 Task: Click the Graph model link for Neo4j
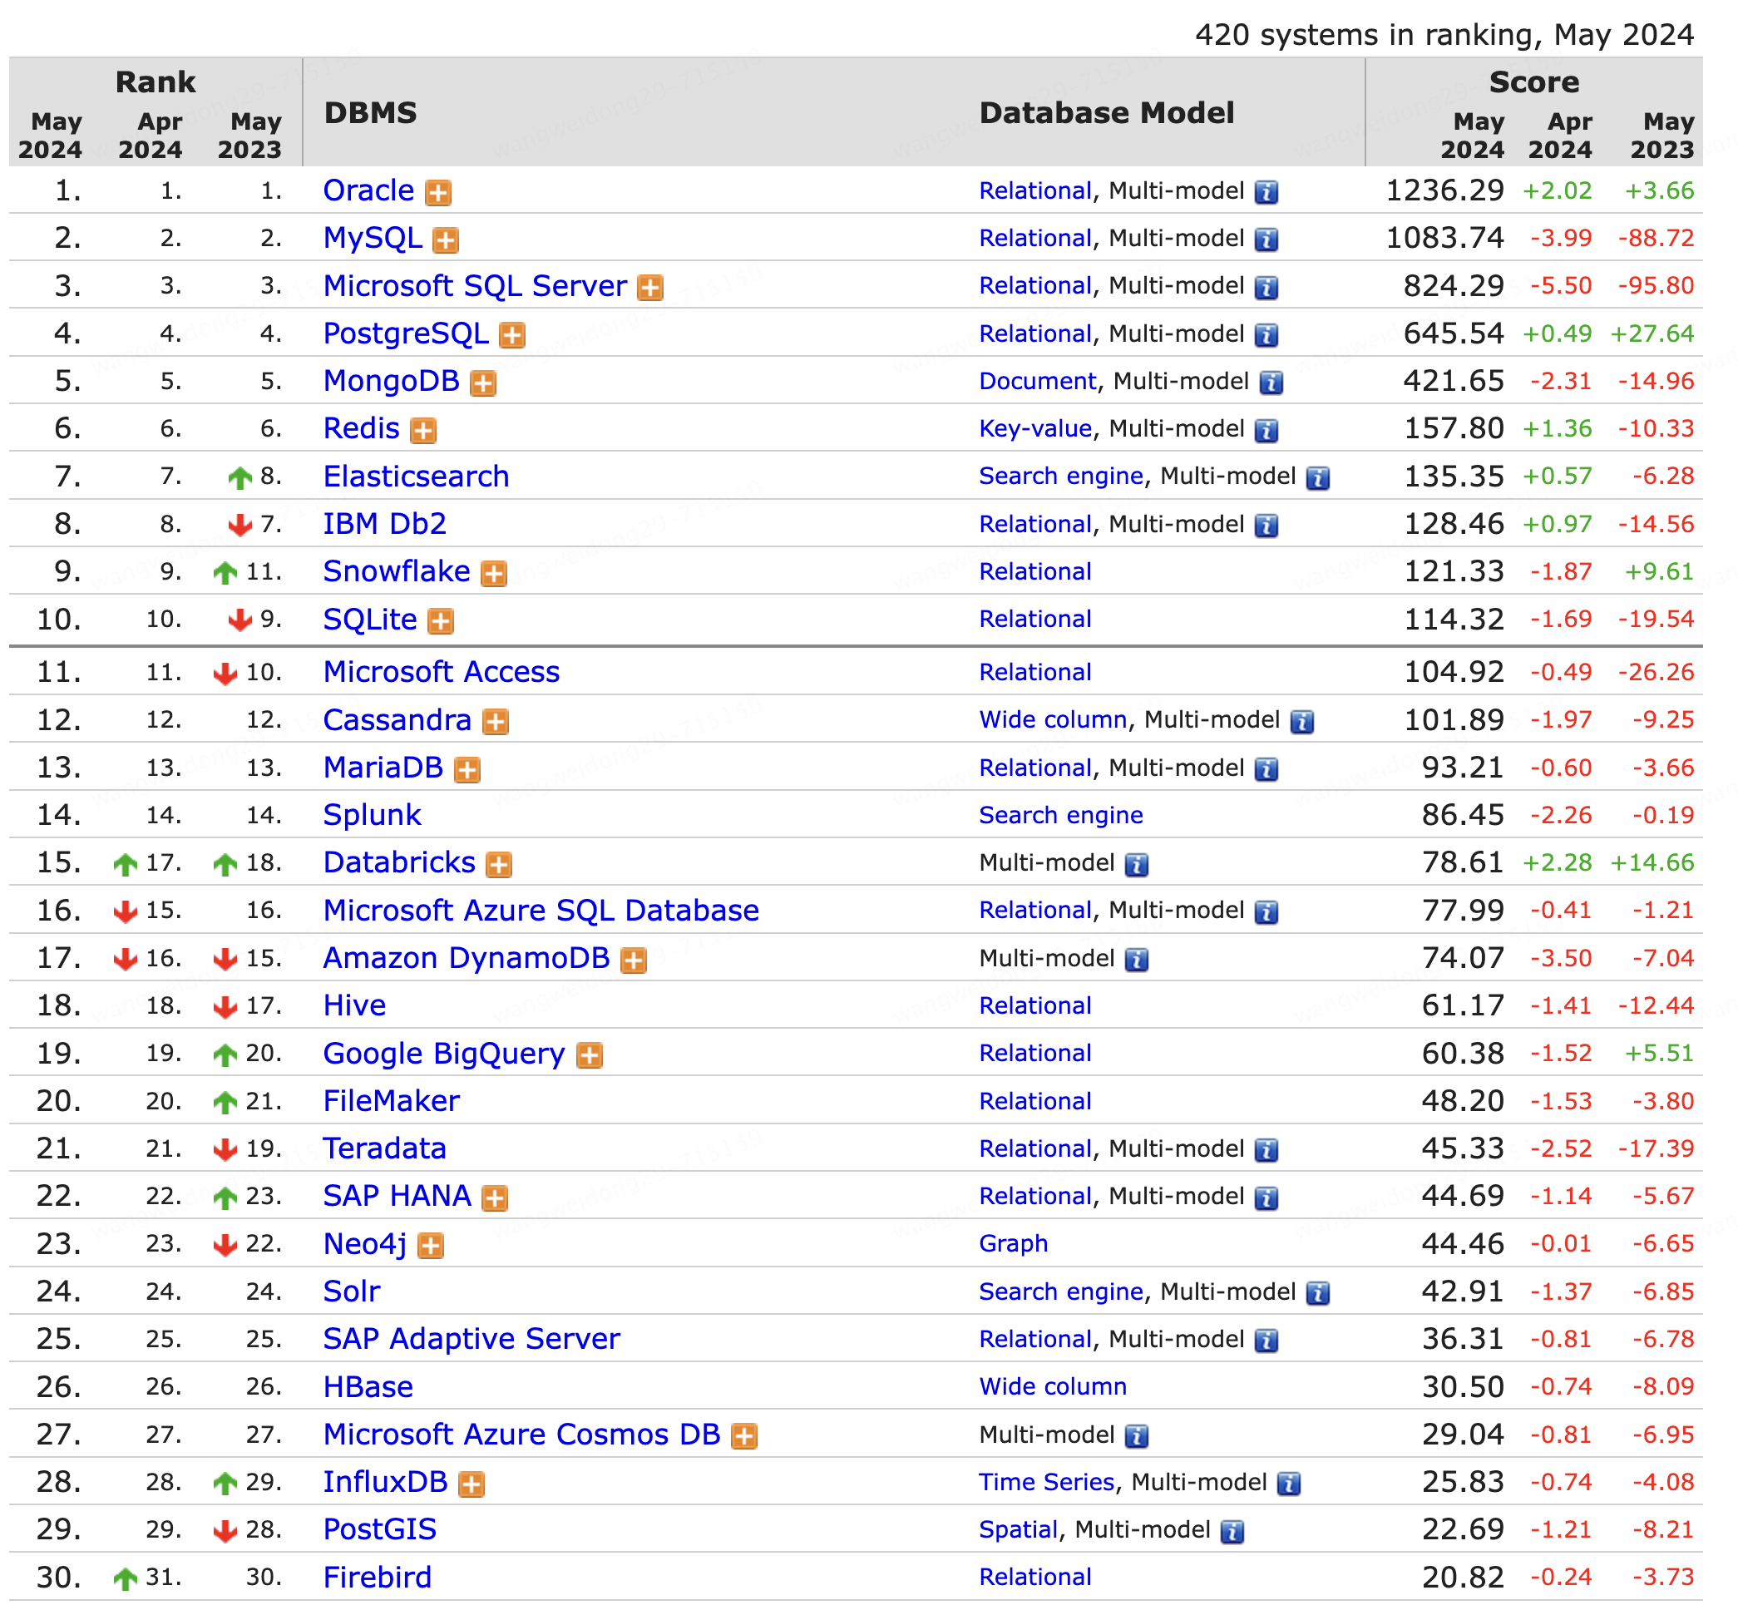coord(1013,1244)
